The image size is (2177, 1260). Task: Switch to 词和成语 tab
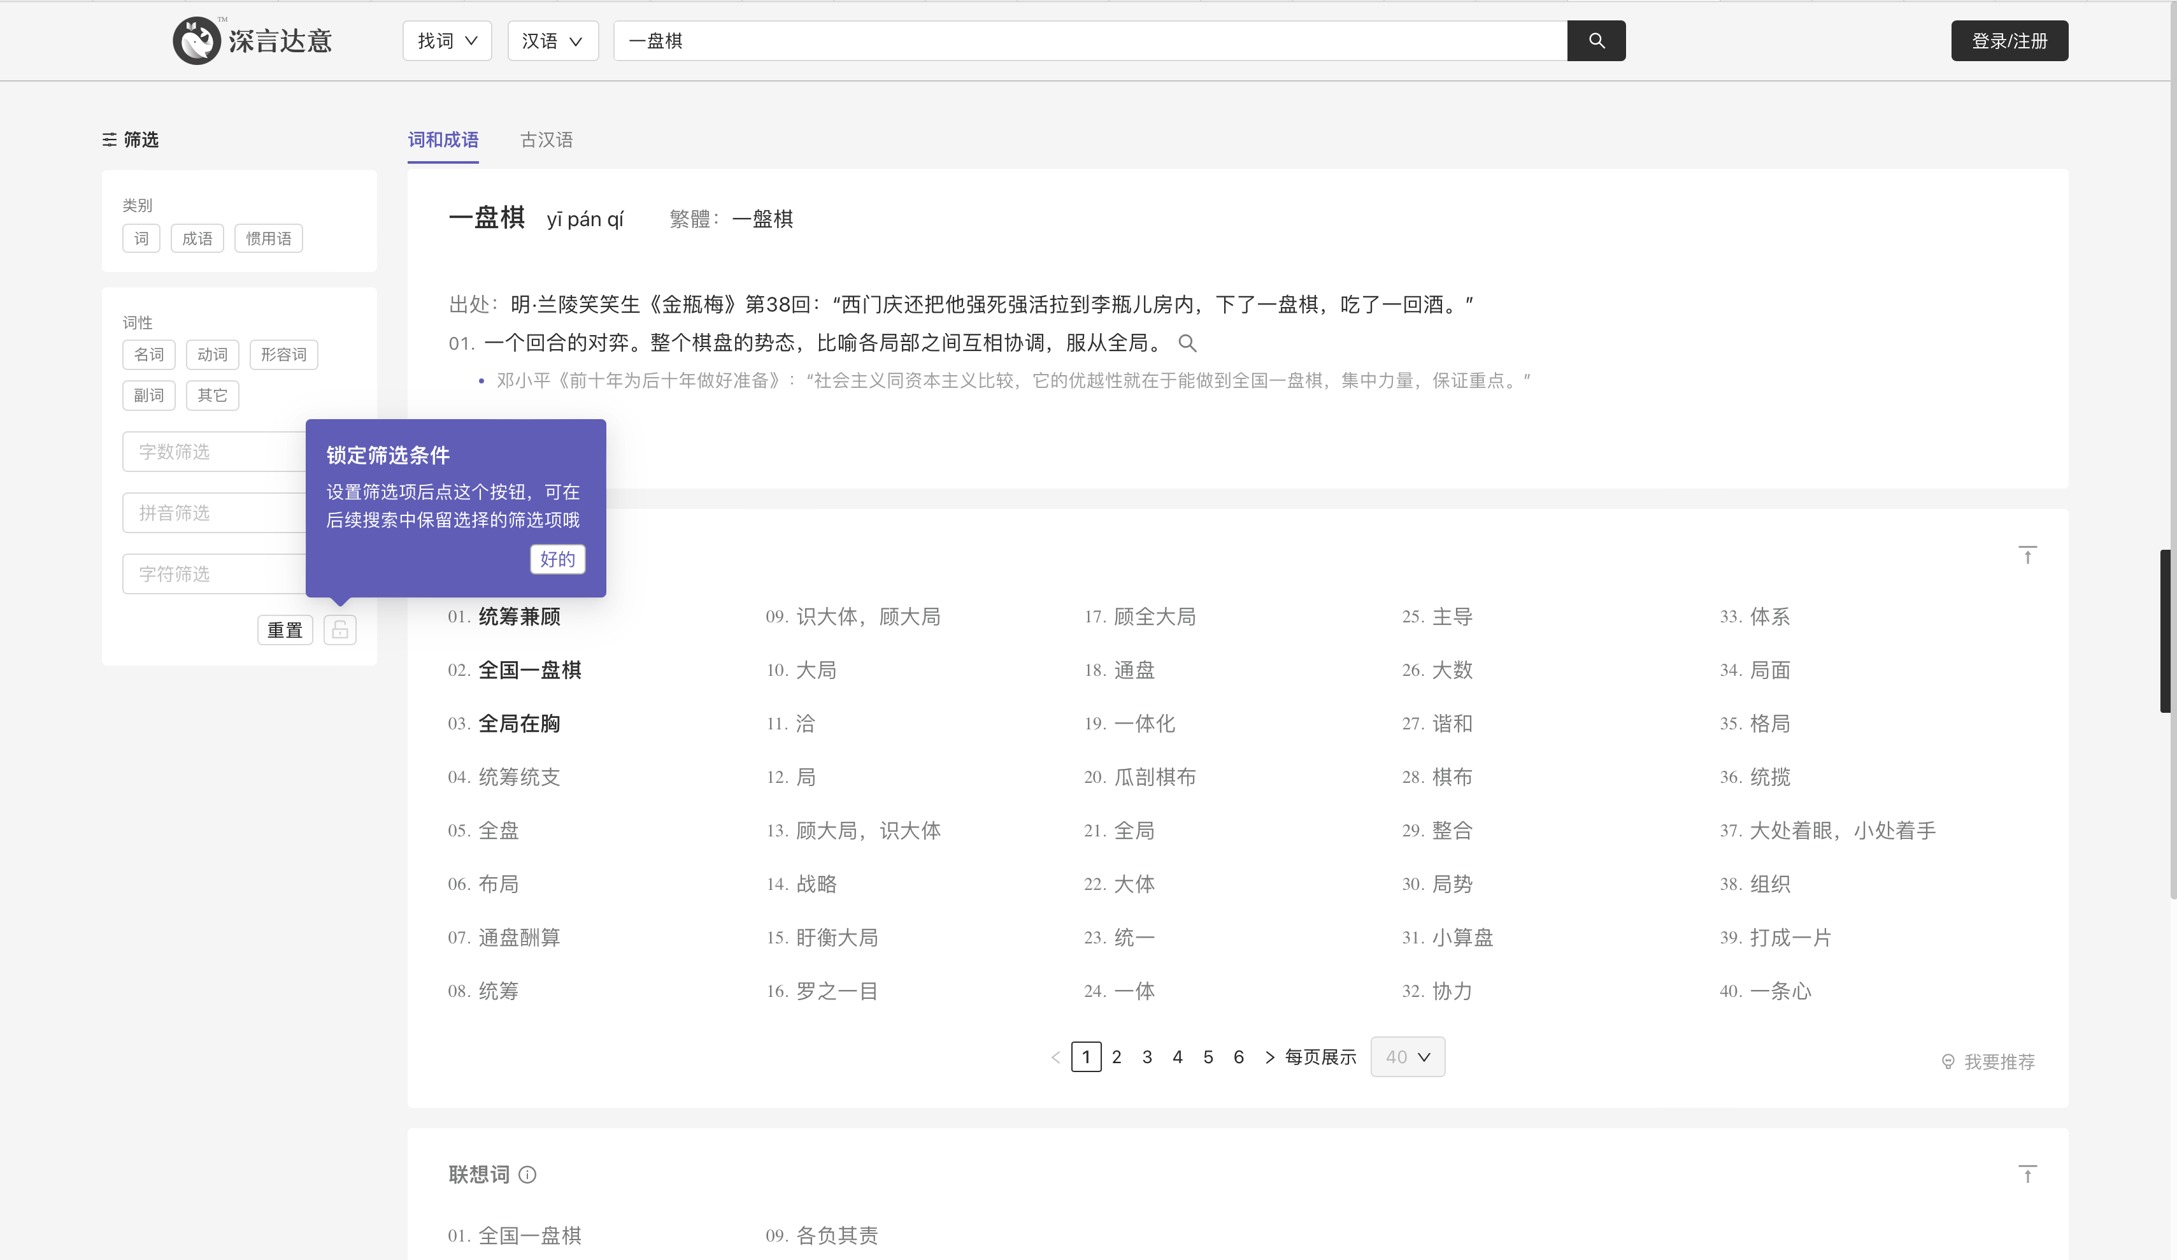(x=443, y=140)
